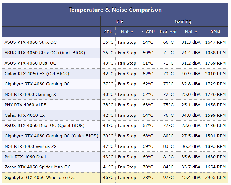231x185 pixels.
Task: Click the Gaming Noise column header
Action: pyautogui.click(x=191, y=32)
